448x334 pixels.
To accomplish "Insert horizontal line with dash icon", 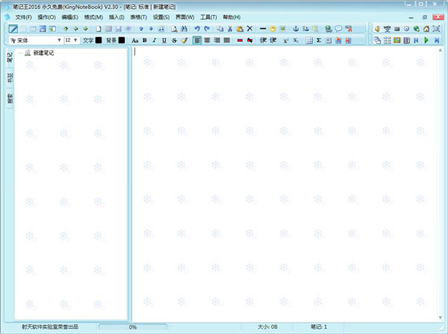I will coord(263,28).
